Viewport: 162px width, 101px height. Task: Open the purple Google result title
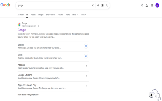(x=22, y=30)
